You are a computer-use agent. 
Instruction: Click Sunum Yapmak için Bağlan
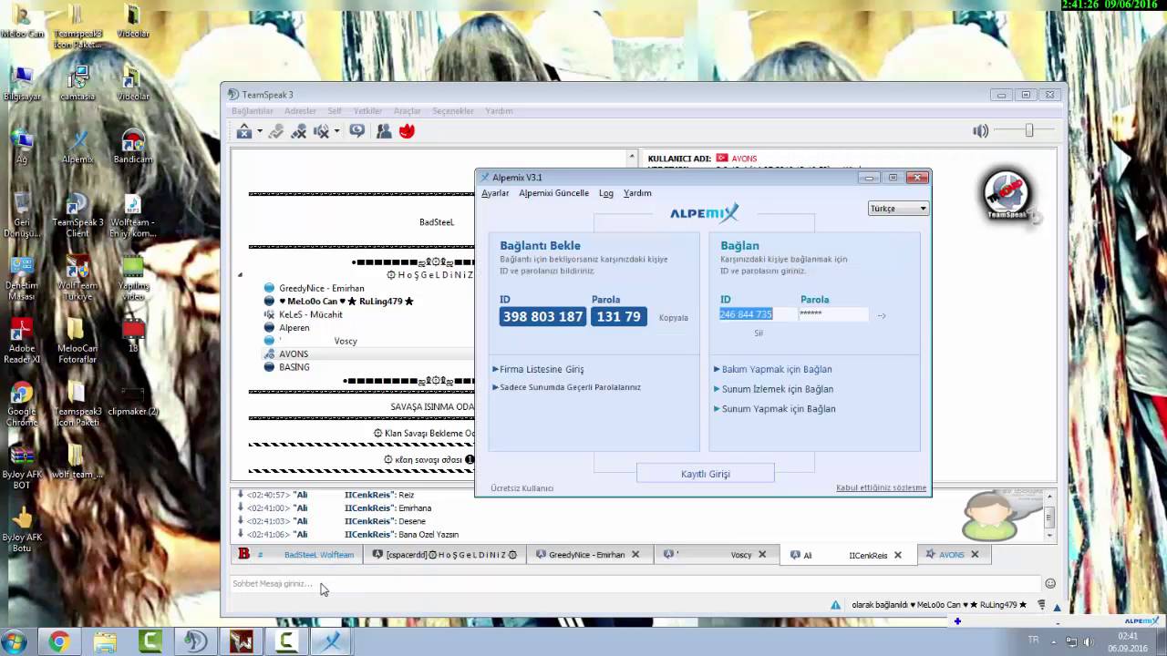click(x=774, y=409)
